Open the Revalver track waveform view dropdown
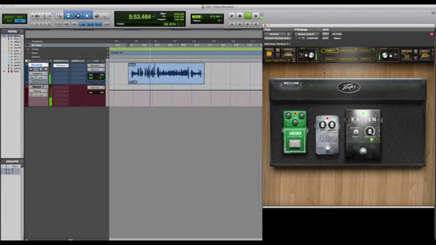Viewport: 436px width, 245px height. pos(38,73)
